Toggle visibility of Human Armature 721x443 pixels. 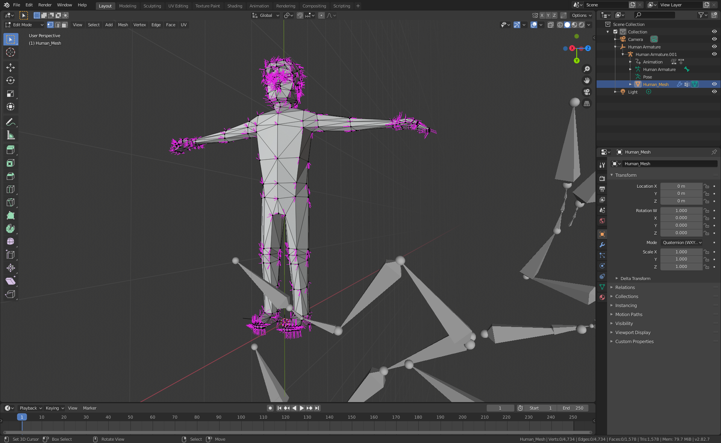coord(714,47)
